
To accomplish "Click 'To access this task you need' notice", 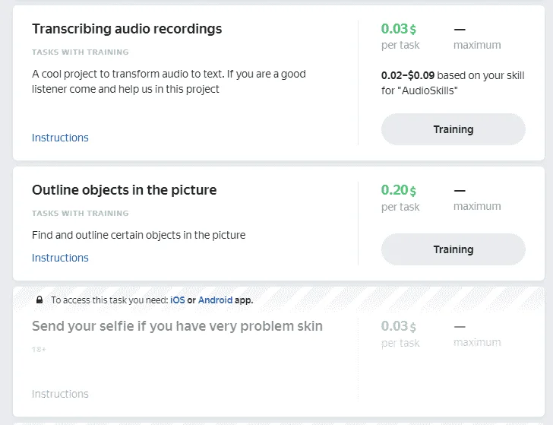I will tap(152, 300).
